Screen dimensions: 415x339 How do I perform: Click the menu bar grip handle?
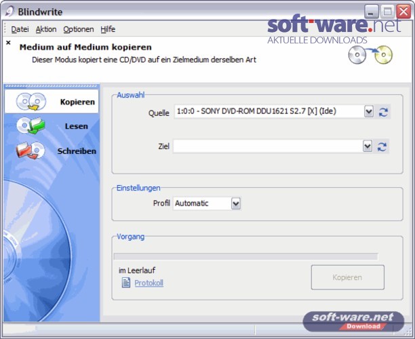click(x=5, y=29)
